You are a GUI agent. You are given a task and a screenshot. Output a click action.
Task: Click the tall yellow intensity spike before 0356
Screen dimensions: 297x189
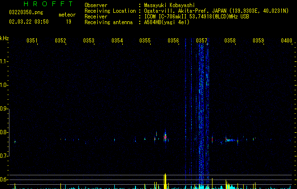pyautogui.click(x=165, y=181)
